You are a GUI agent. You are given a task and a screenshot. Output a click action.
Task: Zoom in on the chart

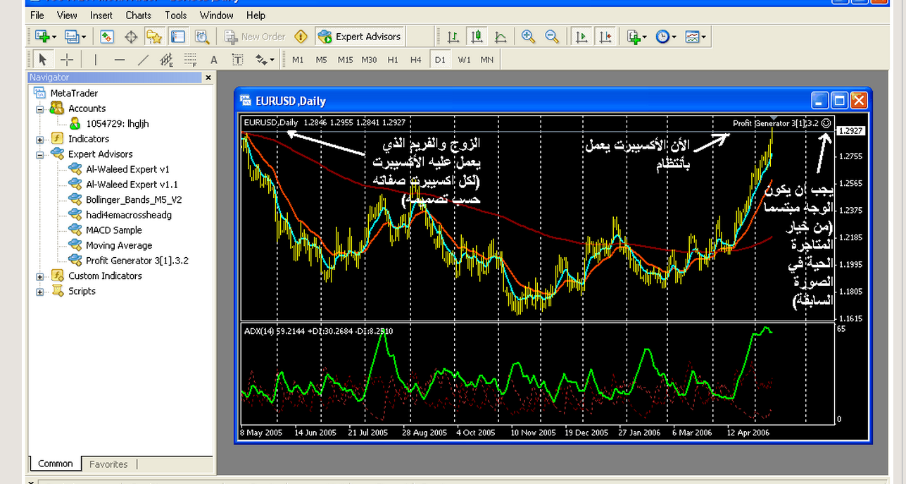(529, 37)
